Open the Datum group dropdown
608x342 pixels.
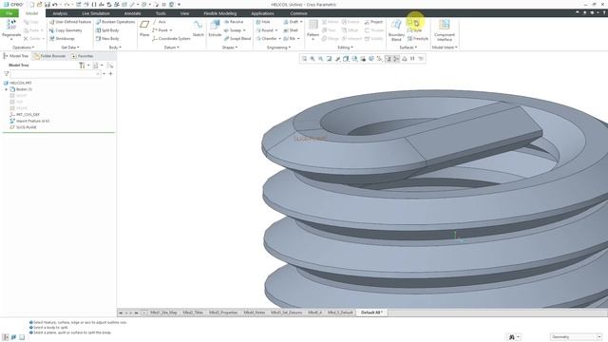(x=171, y=47)
